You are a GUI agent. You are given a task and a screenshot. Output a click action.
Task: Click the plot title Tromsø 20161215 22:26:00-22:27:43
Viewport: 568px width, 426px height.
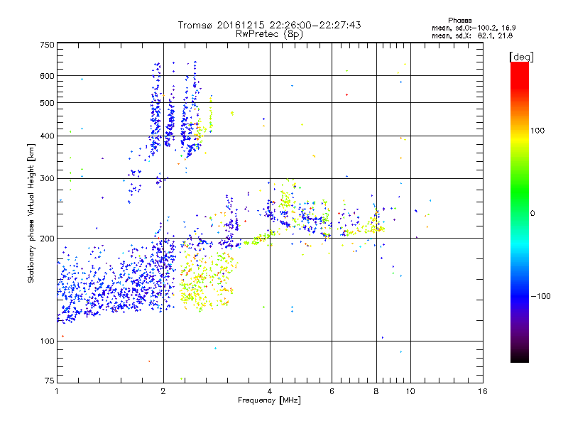point(269,25)
